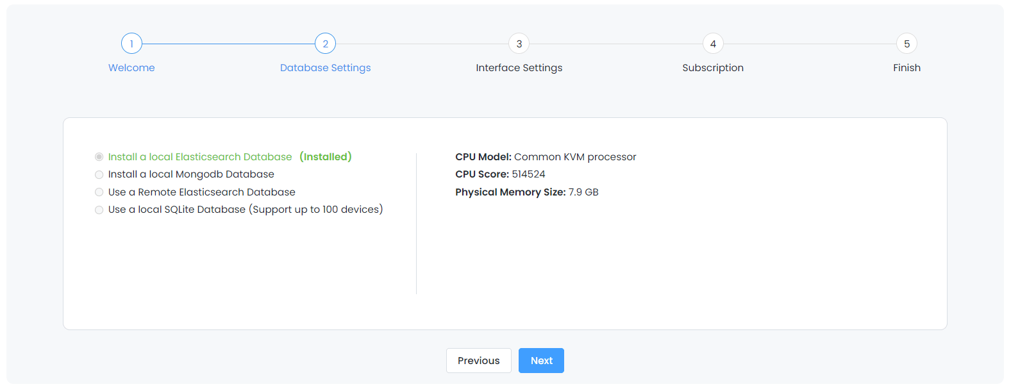Click the step 2 circle icon
The image size is (1011, 391).
pyautogui.click(x=325, y=43)
